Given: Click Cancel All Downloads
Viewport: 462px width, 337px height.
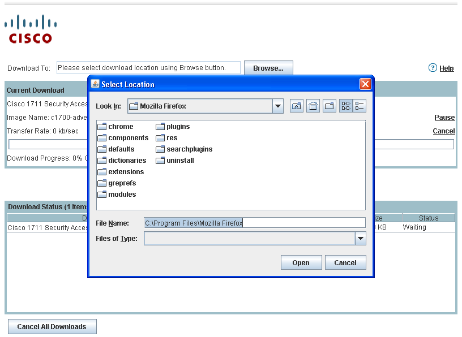Looking at the screenshot, I should (52, 327).
